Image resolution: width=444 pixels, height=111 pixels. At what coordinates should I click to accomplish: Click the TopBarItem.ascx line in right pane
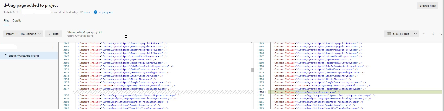click(312, 60)
